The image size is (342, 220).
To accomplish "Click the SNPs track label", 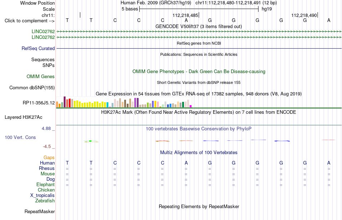I will (x=49, y=65).
